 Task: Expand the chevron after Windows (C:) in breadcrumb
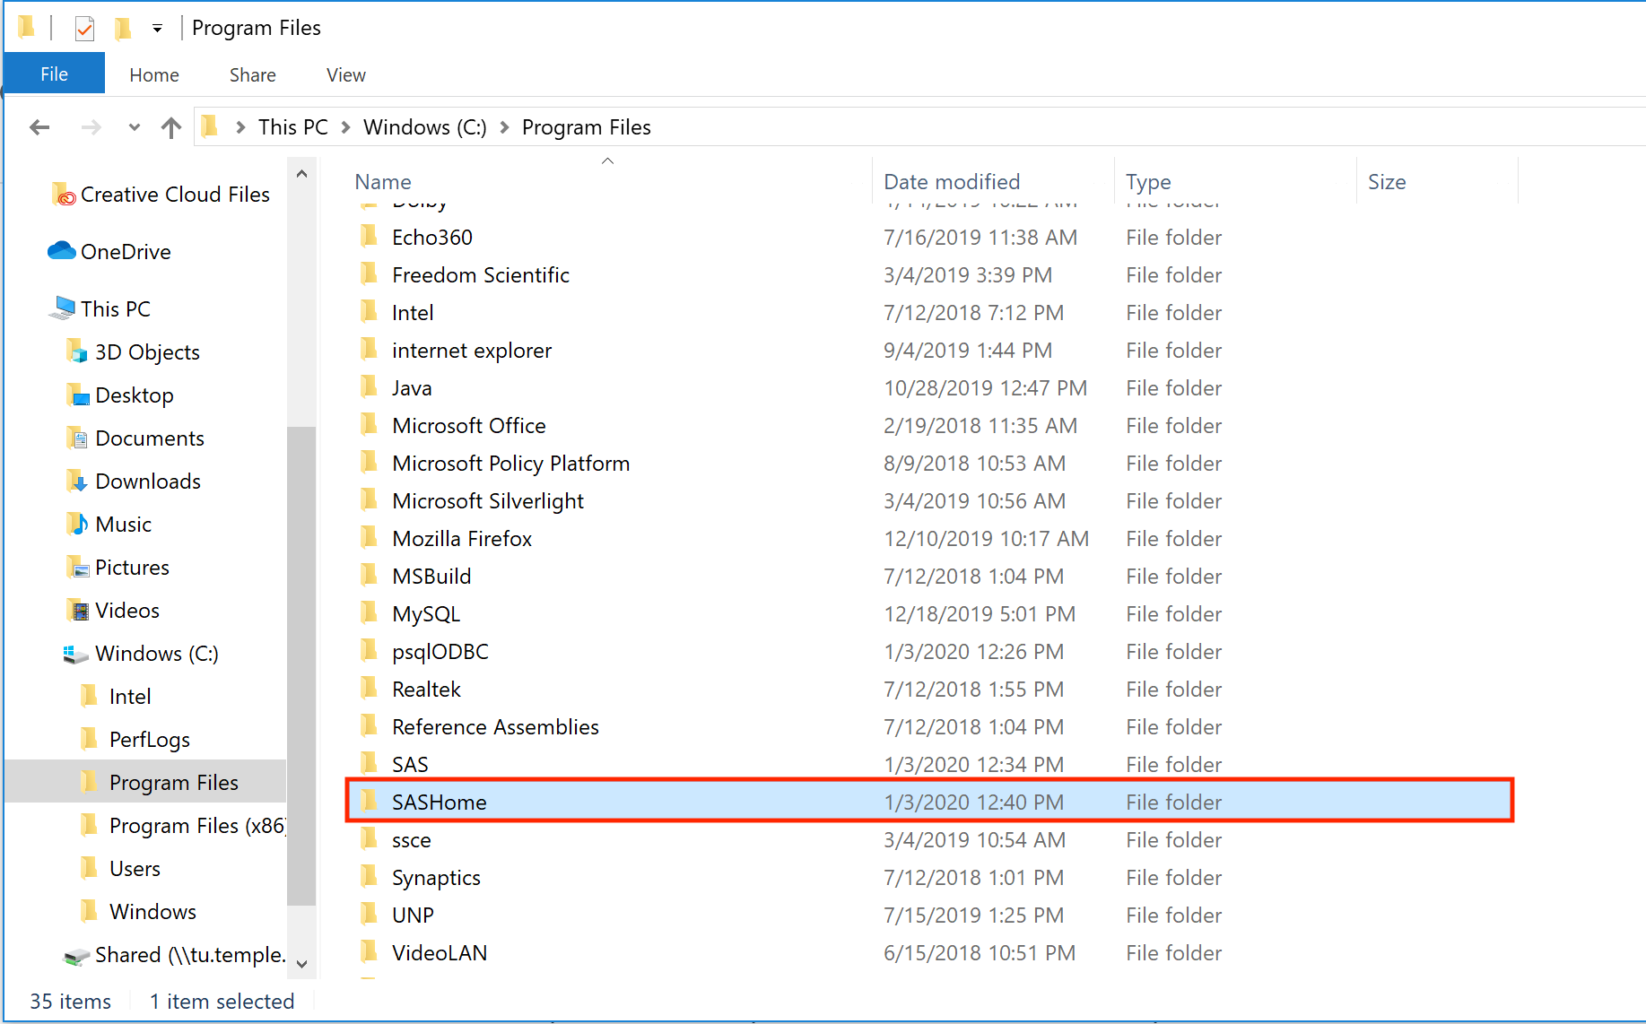coord(505,127)
